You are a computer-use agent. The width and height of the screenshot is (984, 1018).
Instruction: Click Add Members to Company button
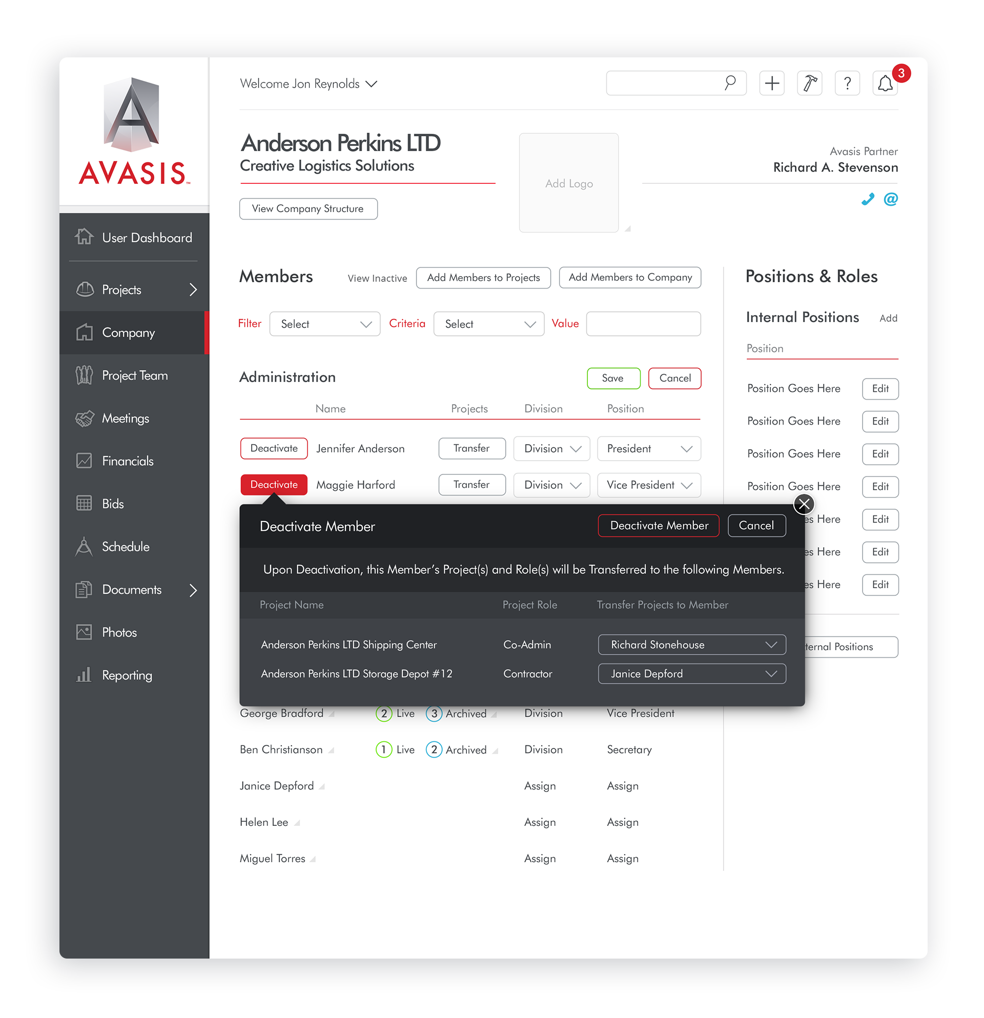pyautogui.click(x=630, y=277)
